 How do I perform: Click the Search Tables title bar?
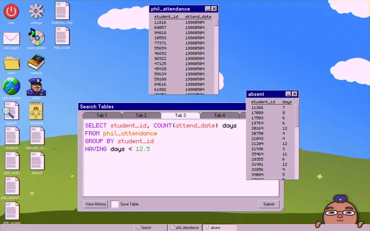[162, 107]
